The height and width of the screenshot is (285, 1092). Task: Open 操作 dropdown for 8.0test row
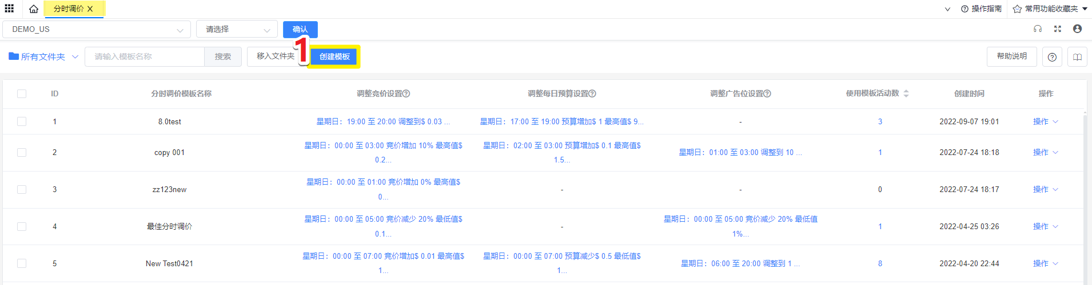pos(1046,121)
